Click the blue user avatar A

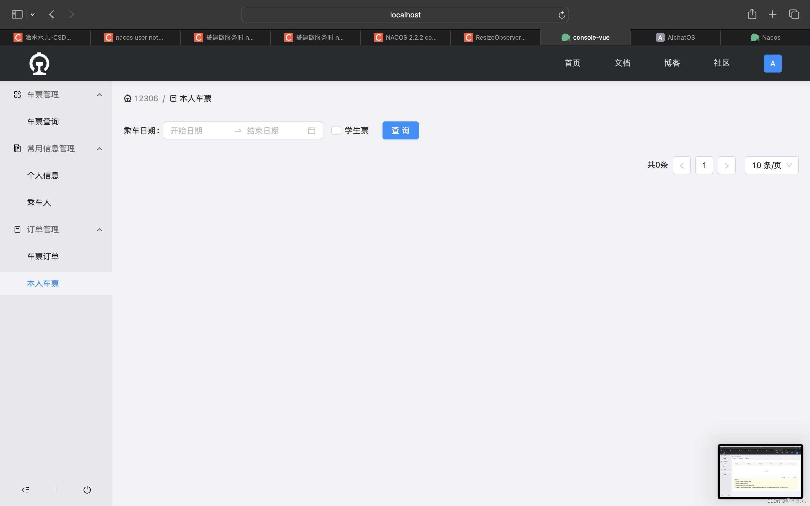(772, 63)
